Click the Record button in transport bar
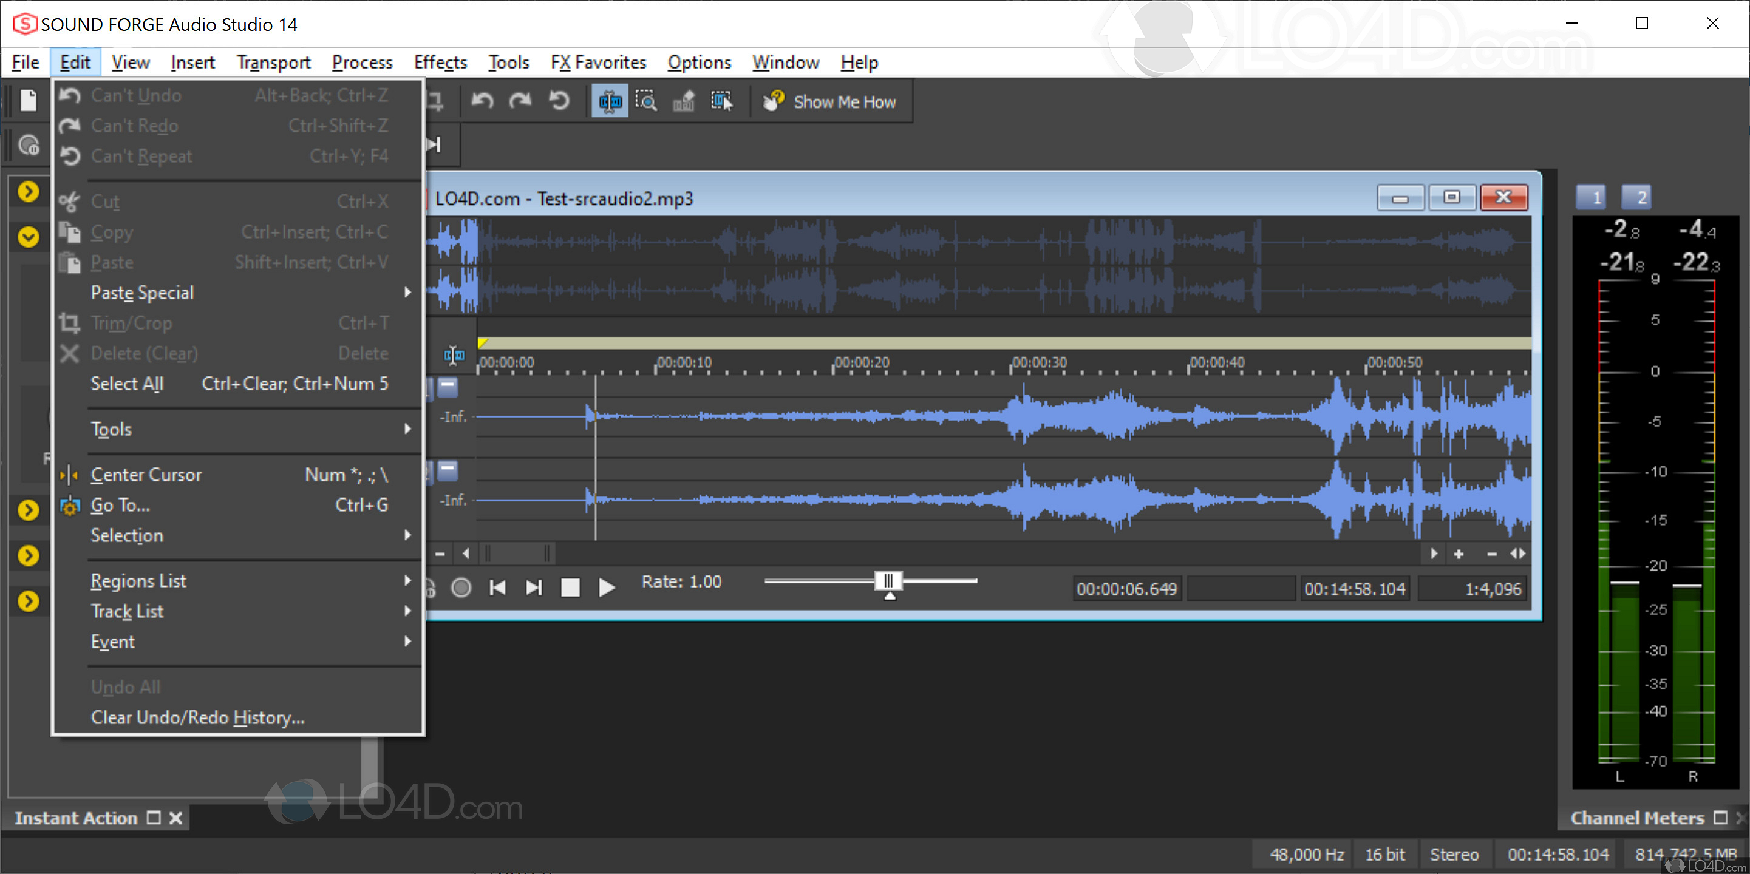 click(461, 588)
